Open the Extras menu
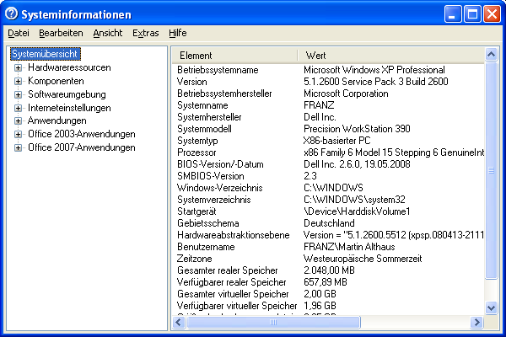This screenshot has height=337, width=506. 145,34
